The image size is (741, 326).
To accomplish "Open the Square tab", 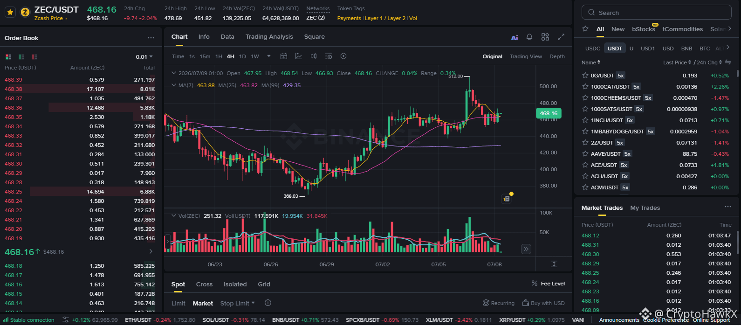I will coord(315,37).
